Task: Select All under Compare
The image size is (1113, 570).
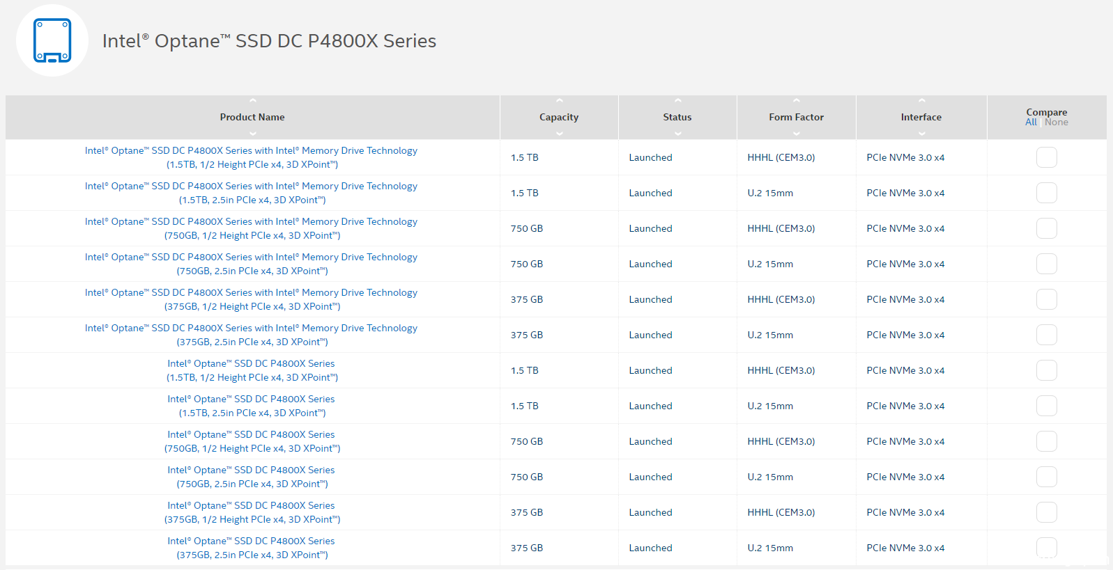Action: tap(1031, 122)
